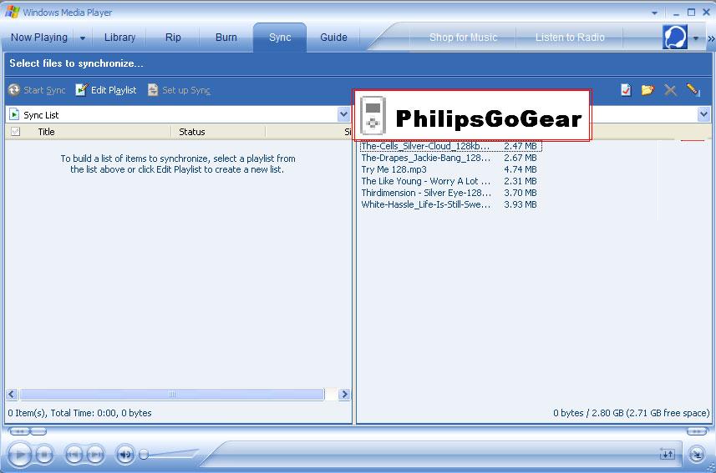
Task: Click the create folder icon
Action: 647,90
